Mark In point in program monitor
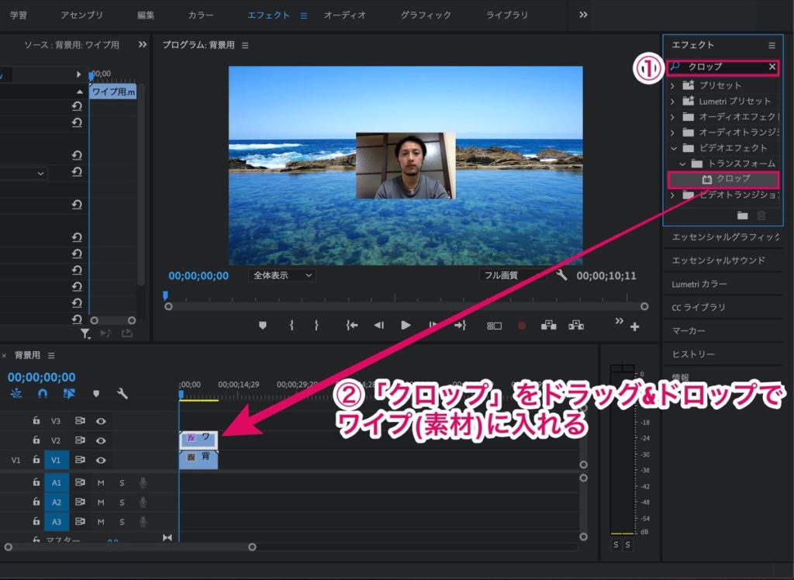The width and height of the screenshot is (794, 580). coord(292,326)
